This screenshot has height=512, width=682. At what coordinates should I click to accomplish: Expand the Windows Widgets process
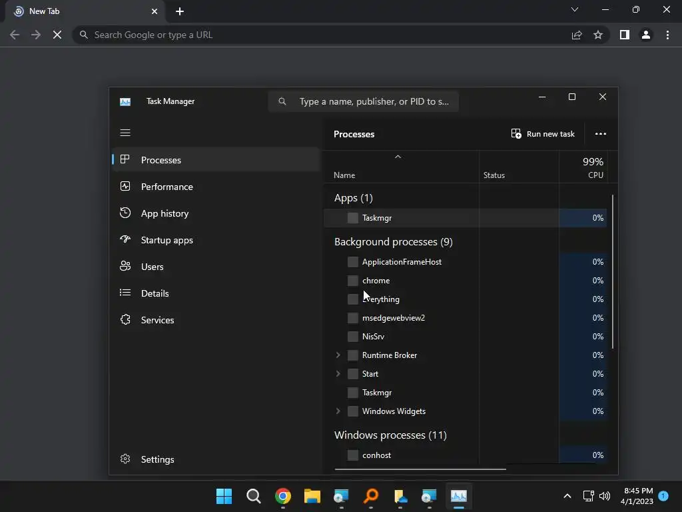click(x=338, y=411)
